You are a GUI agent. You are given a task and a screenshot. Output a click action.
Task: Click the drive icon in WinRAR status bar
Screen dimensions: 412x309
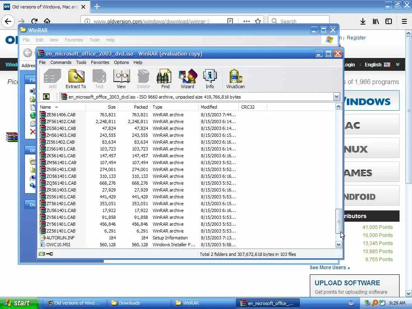pyautogui.click(x=42, y=254)
